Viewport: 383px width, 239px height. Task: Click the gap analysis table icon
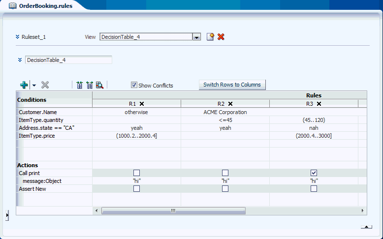coord(79,85)
